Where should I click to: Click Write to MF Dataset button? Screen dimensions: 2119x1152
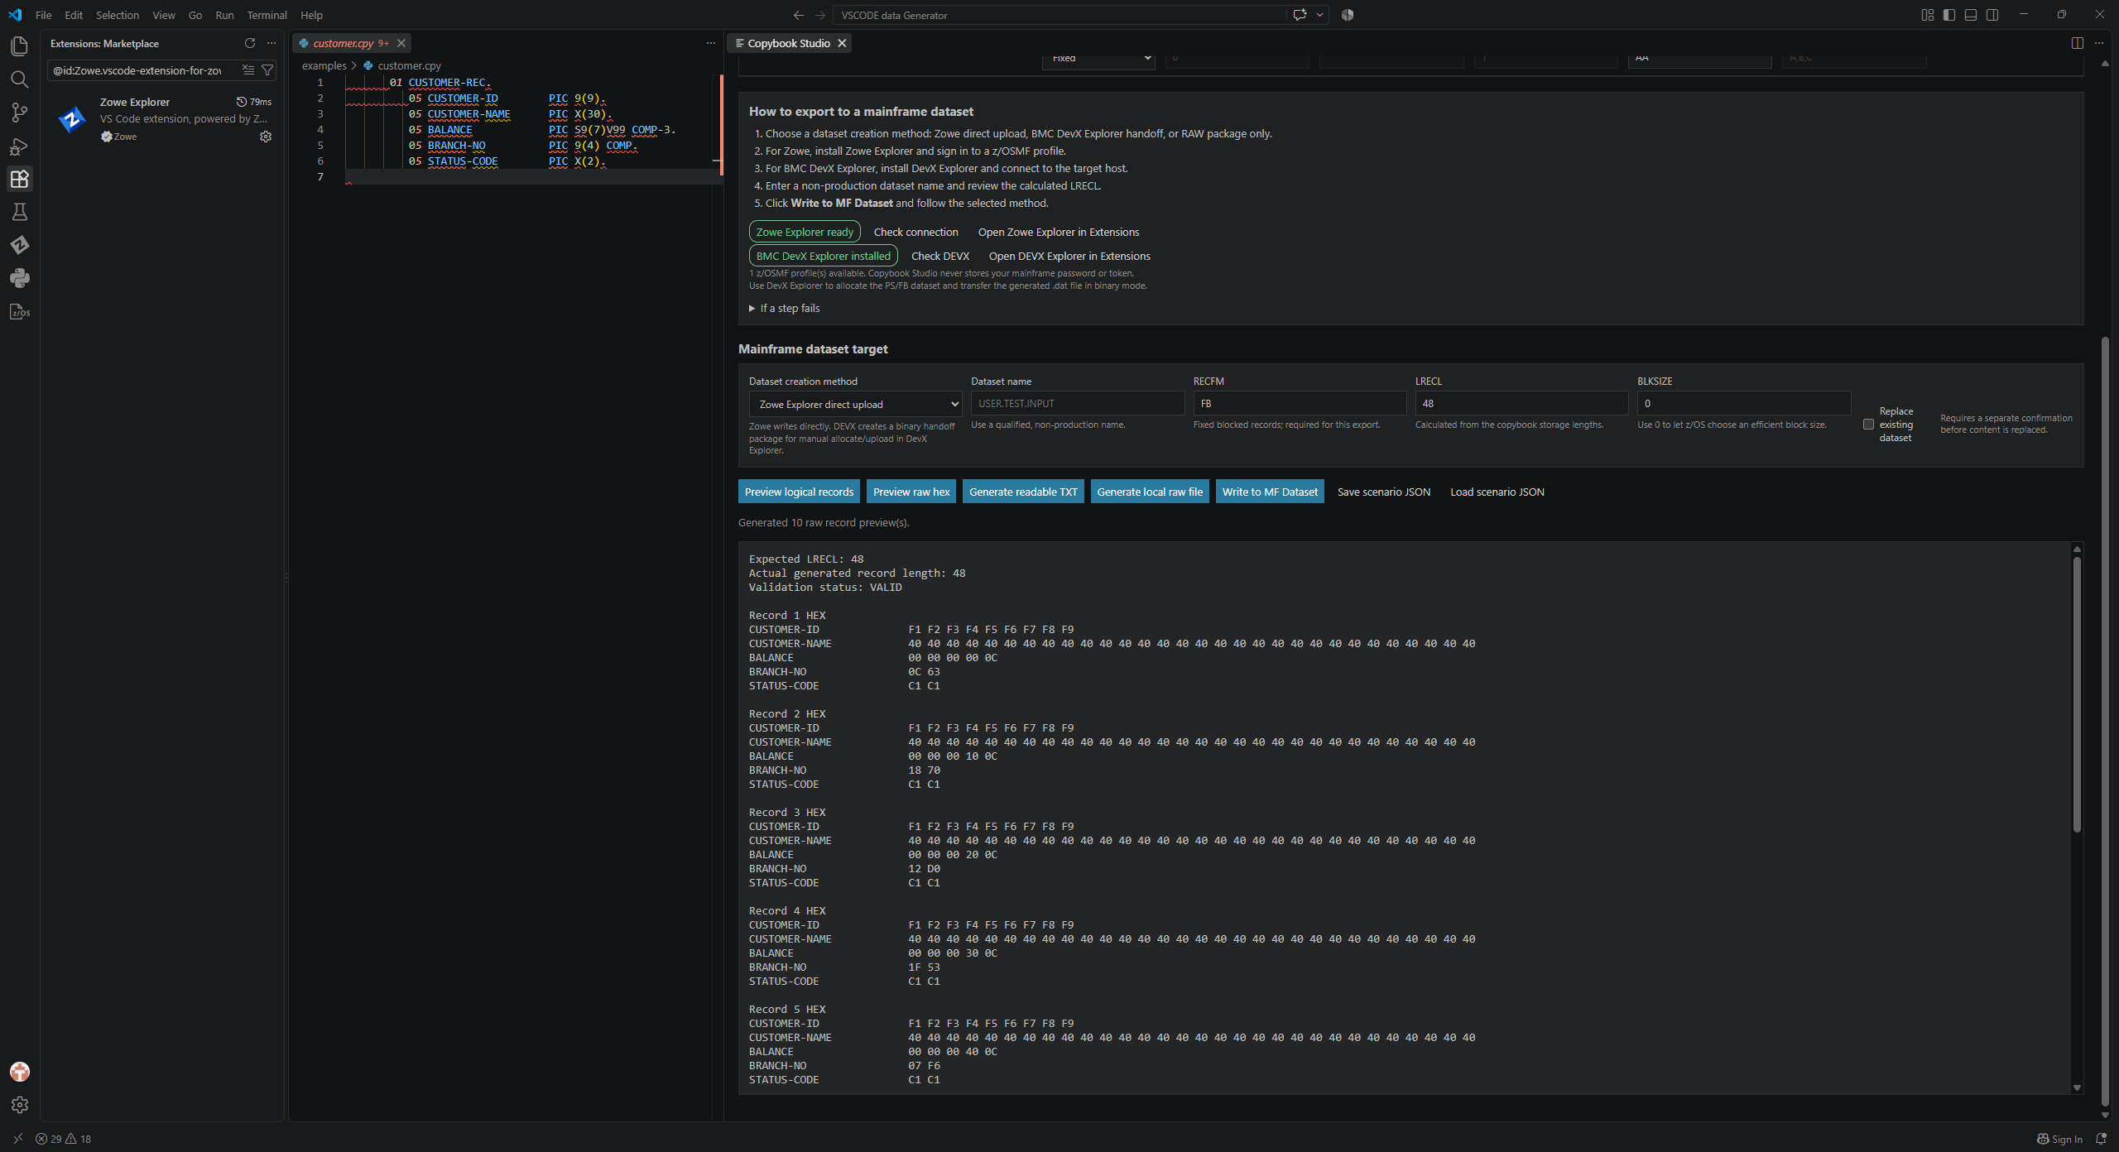tap(1270, 492)
